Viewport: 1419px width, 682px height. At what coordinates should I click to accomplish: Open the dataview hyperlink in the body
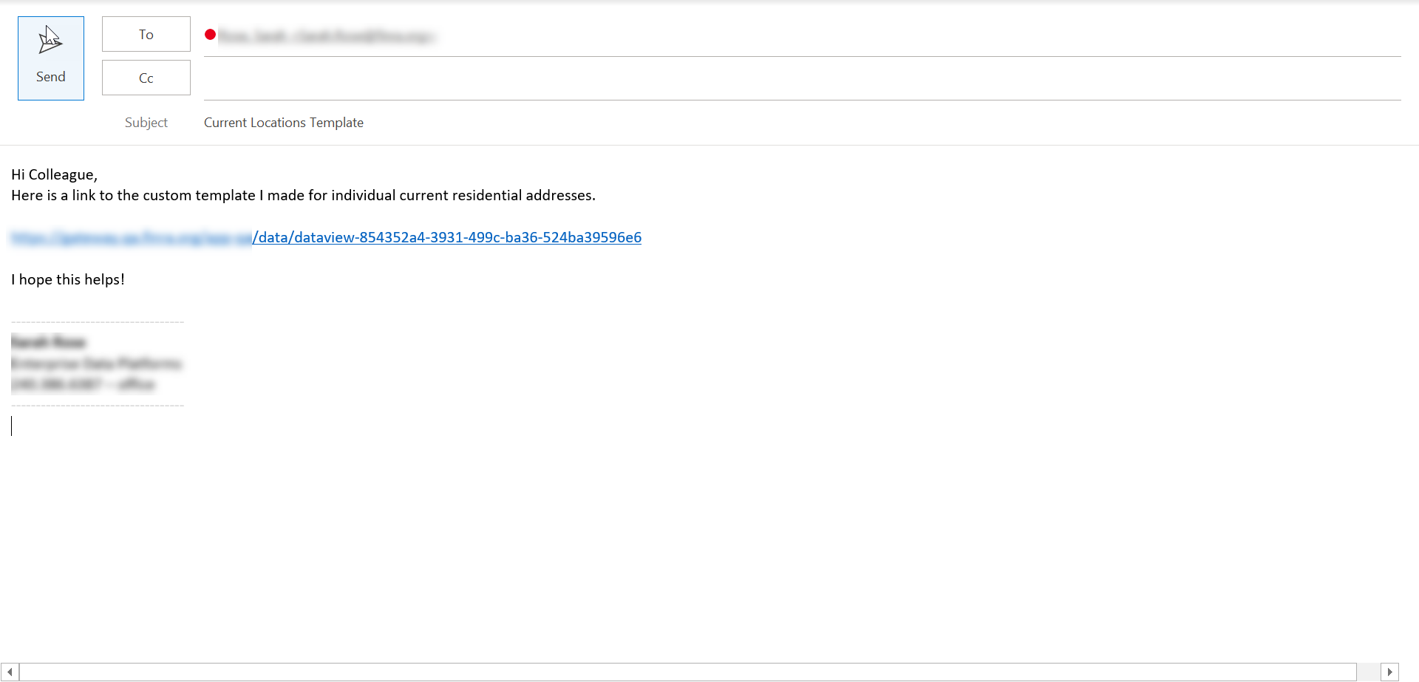(x=447, y=238)
